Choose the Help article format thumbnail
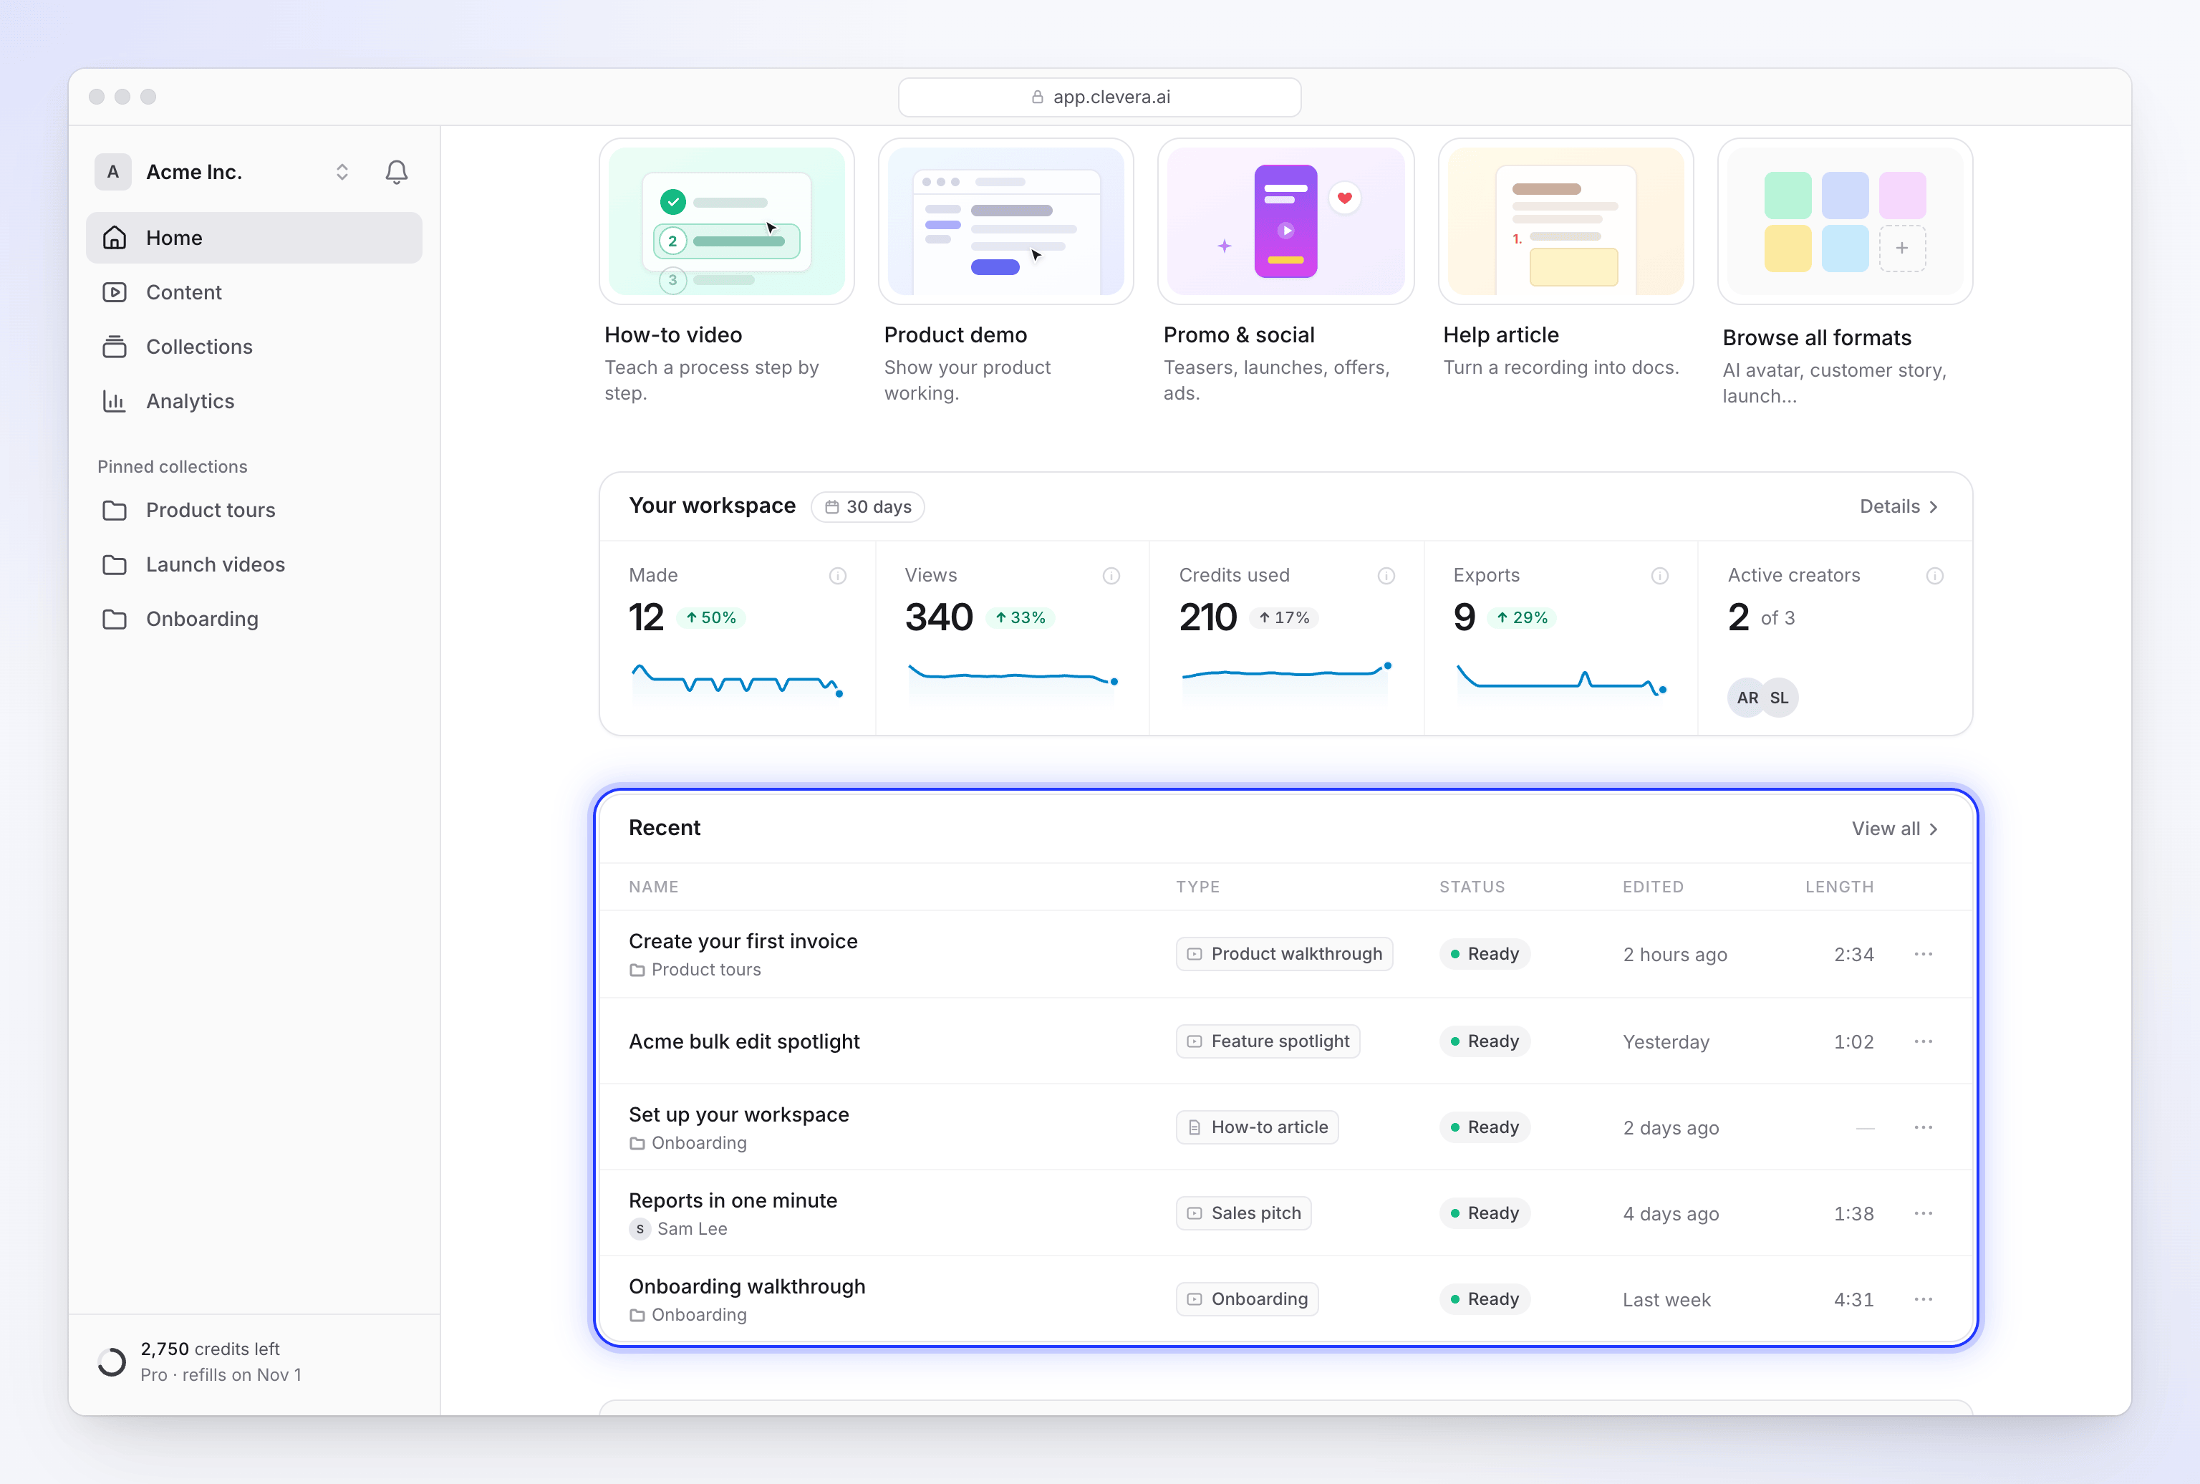Screen dimensions: 2200x1484 pos(1565,221)
